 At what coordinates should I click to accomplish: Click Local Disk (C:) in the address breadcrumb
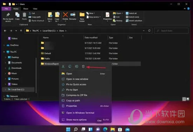49,31
